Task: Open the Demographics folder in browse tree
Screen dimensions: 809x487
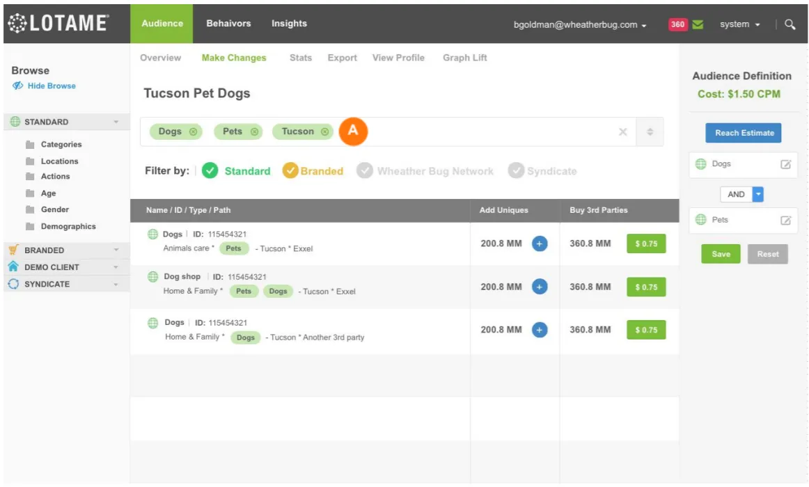Action: tap(68, 227)
